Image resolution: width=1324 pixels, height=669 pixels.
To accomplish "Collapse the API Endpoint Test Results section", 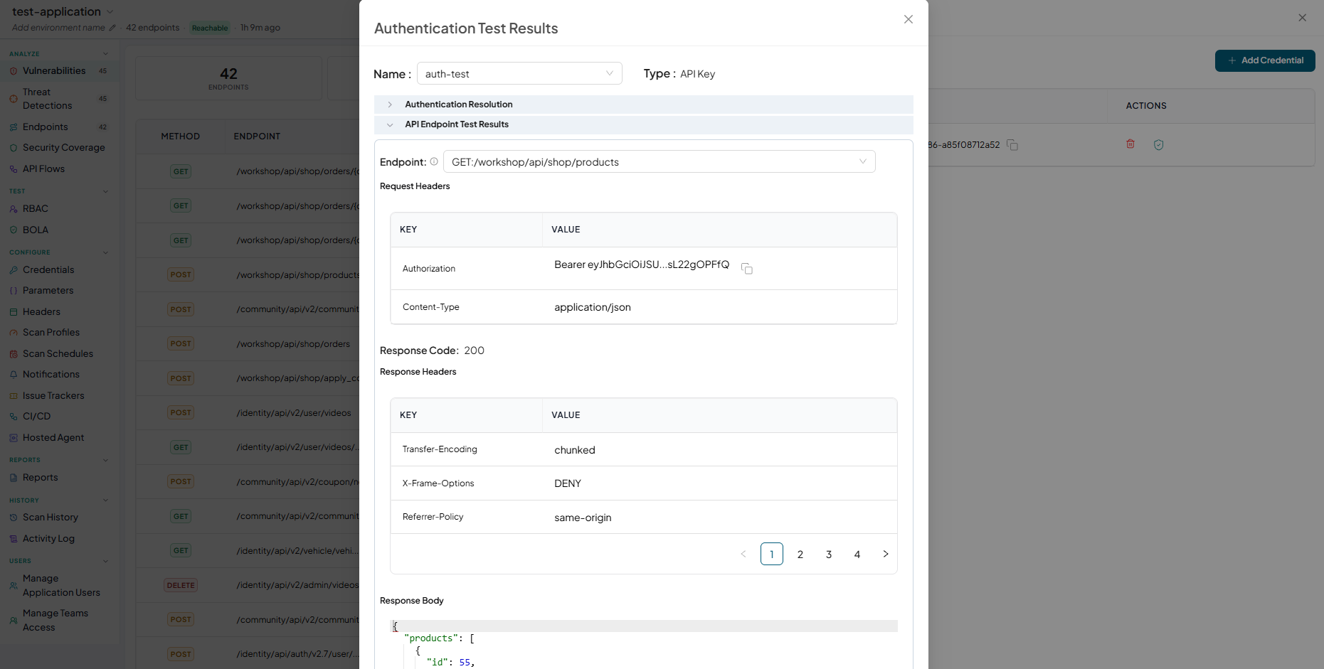I will tap(643, 124).
